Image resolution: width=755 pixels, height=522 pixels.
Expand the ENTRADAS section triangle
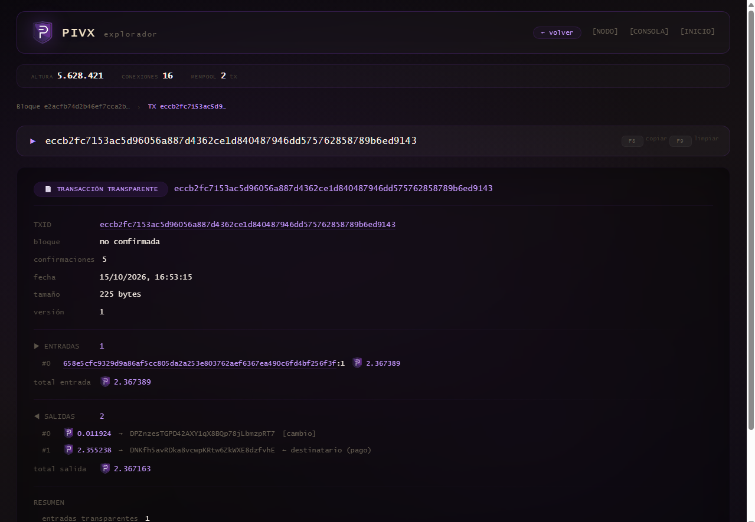coord(37,346)
